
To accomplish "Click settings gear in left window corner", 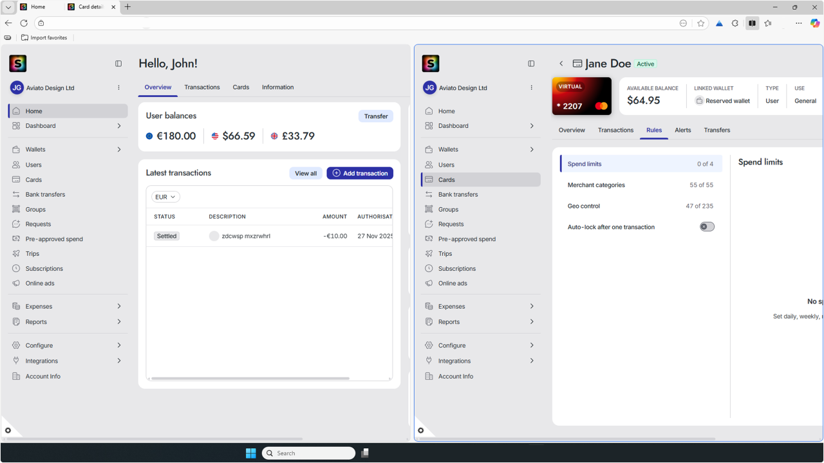I will point(8,431).
